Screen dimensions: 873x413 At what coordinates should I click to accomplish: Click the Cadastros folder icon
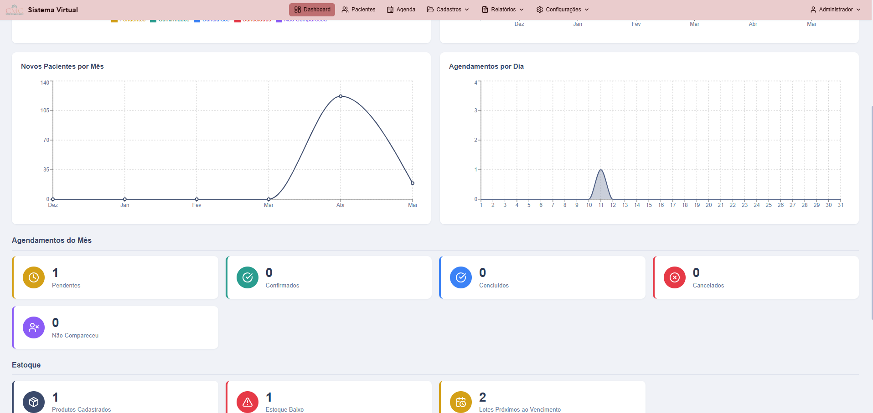[x=430, y=10]
